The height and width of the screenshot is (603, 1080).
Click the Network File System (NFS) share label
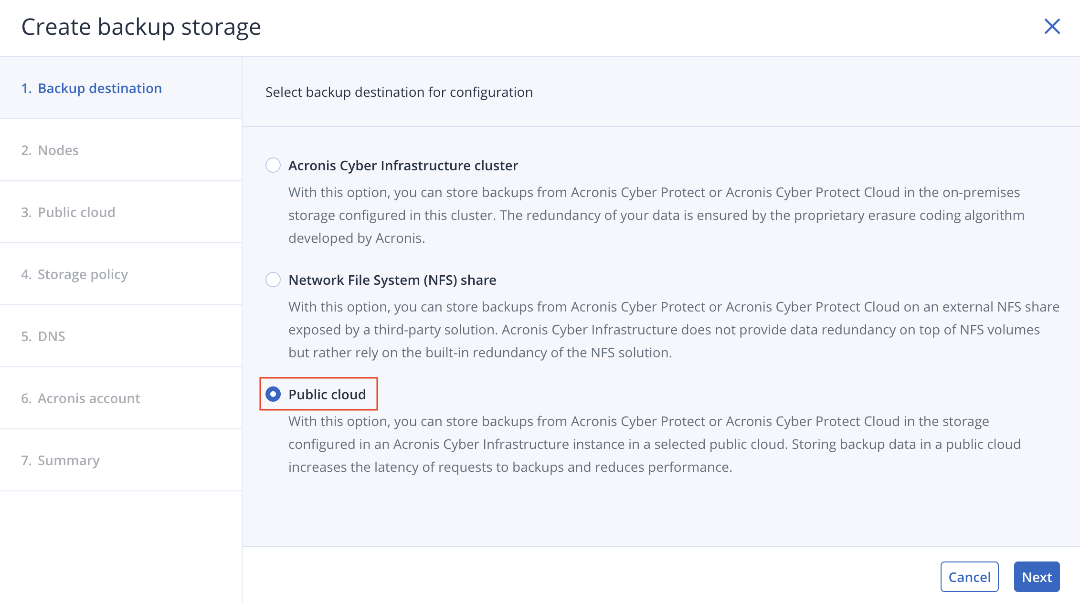click(392, 280)
